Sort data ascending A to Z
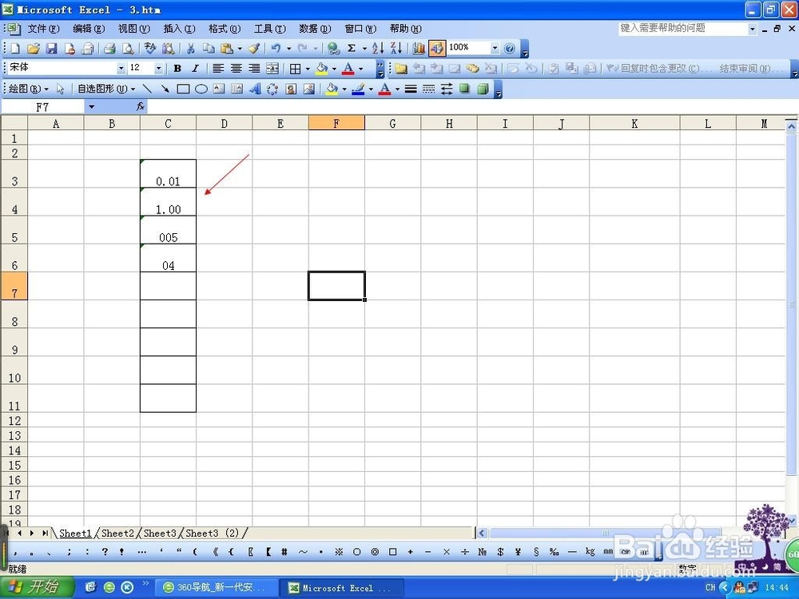Image resolution: width=799 pixels, height=599 pixels. pyautogui.click(x=378, y=49)
